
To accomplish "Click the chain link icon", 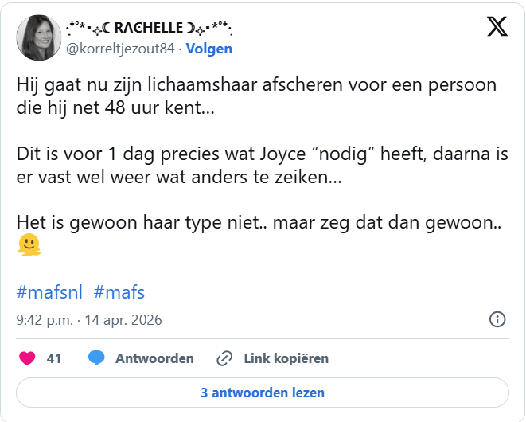I will pyautogui.click(x=224, y=358).
